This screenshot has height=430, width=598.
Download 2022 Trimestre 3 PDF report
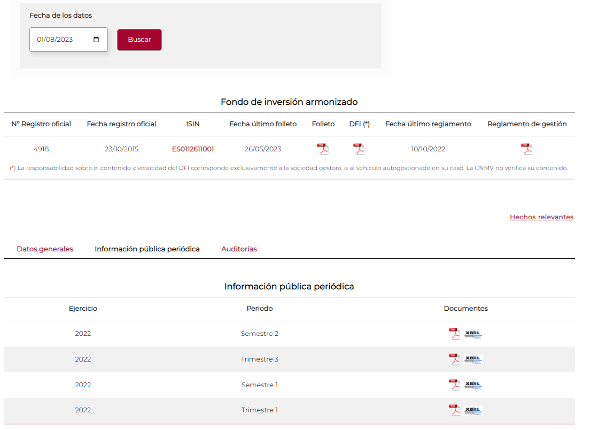455,359
